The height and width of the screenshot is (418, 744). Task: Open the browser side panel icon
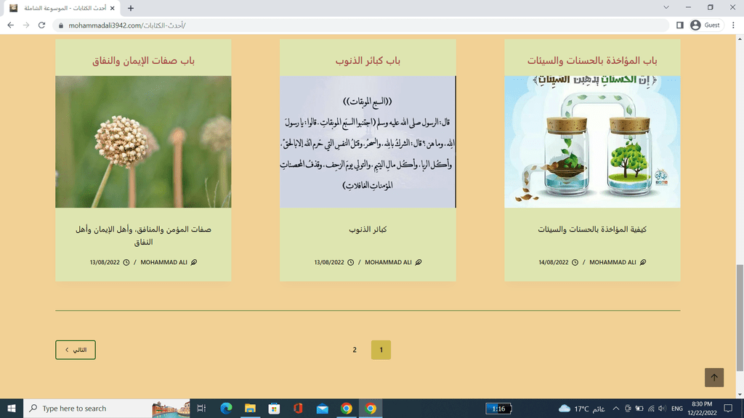point(679,25)
